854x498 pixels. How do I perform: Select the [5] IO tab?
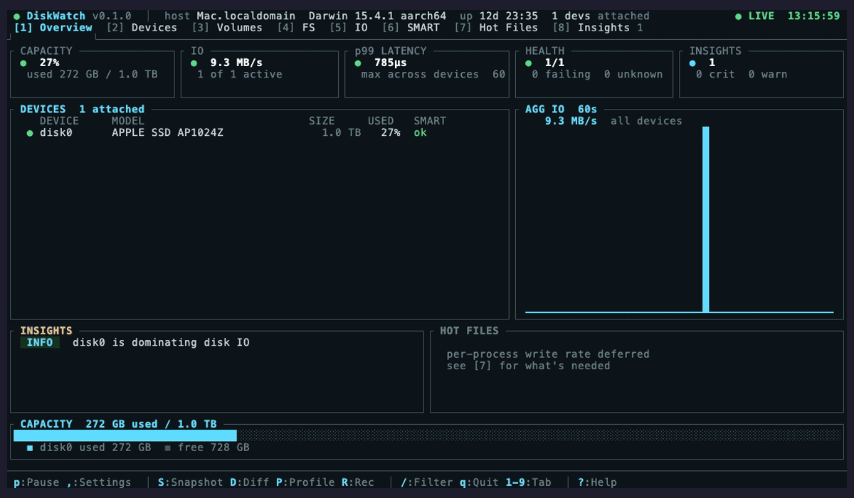click(x=349, y=28)
